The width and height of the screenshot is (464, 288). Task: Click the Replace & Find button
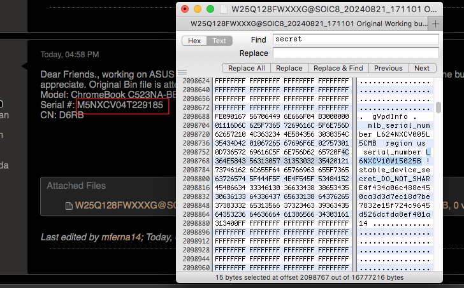(x=338, y=68)
